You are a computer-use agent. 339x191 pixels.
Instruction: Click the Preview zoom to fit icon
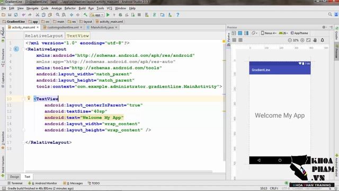308,40
